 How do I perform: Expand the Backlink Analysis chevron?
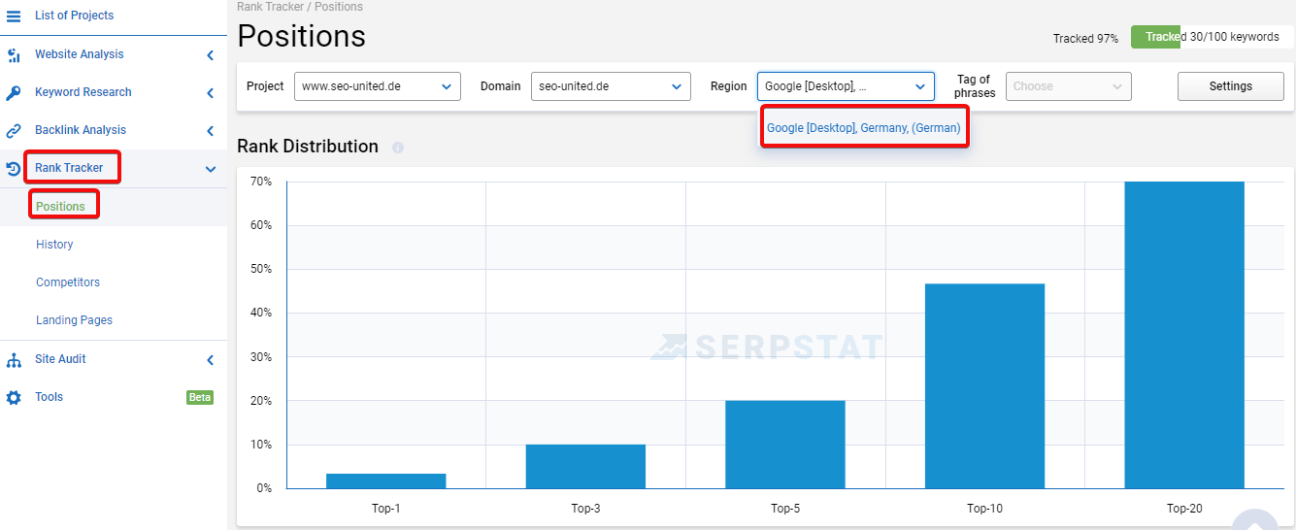pos(211,131)
